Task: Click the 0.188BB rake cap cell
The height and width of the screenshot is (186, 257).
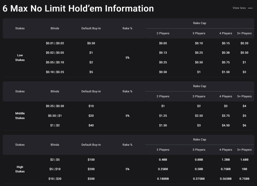Action: click(163, 179)
